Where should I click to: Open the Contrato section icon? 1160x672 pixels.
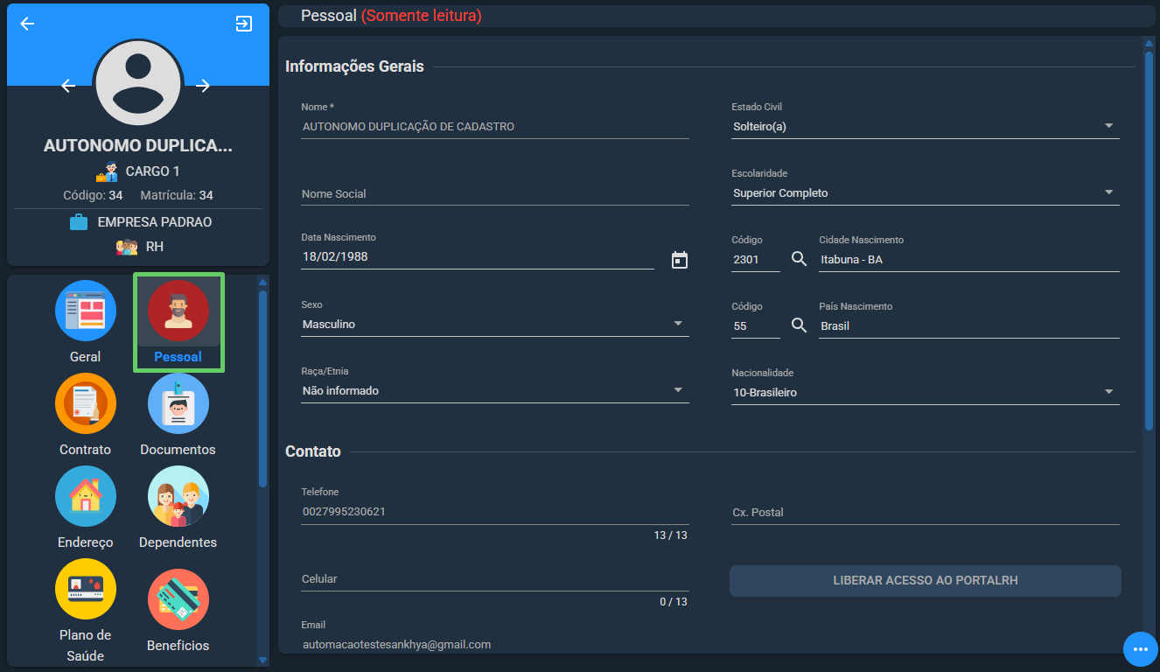86,403
